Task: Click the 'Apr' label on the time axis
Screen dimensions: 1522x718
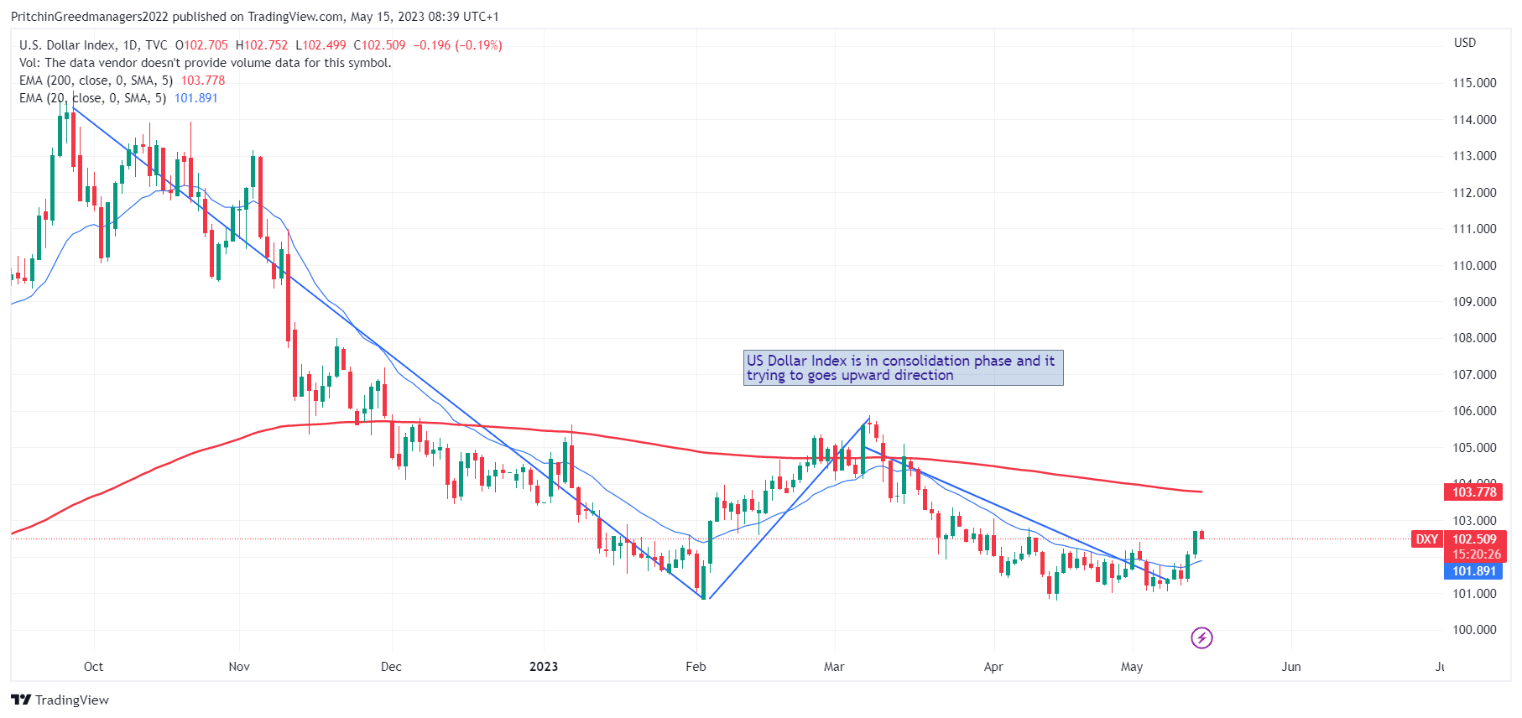Action: tap(993, 667)
